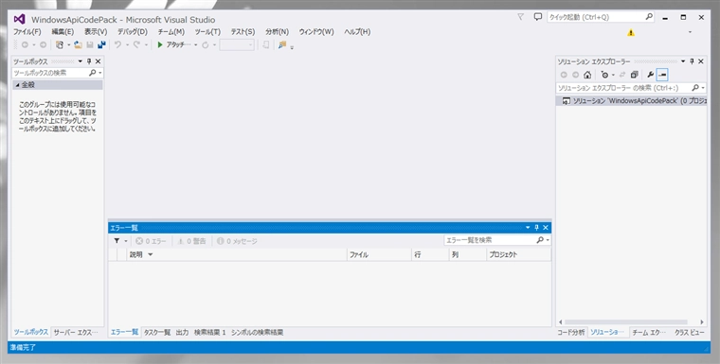The image size is (720, 364).
Task: Pin the Solution Explorer panel with the pushpin
Action: coord(692,61)
